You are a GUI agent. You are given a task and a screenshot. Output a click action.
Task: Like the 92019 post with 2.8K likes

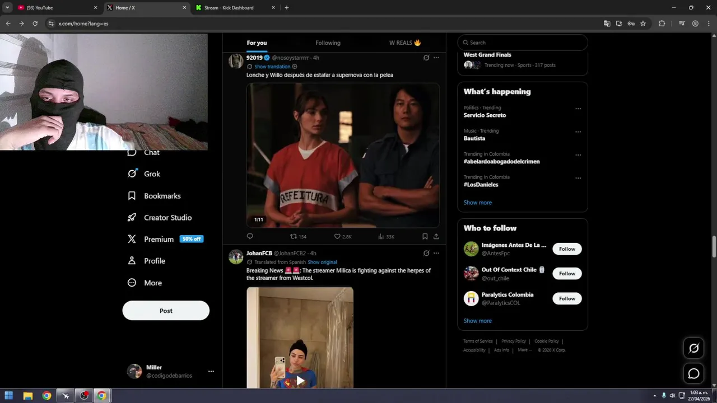pos(343,236)
